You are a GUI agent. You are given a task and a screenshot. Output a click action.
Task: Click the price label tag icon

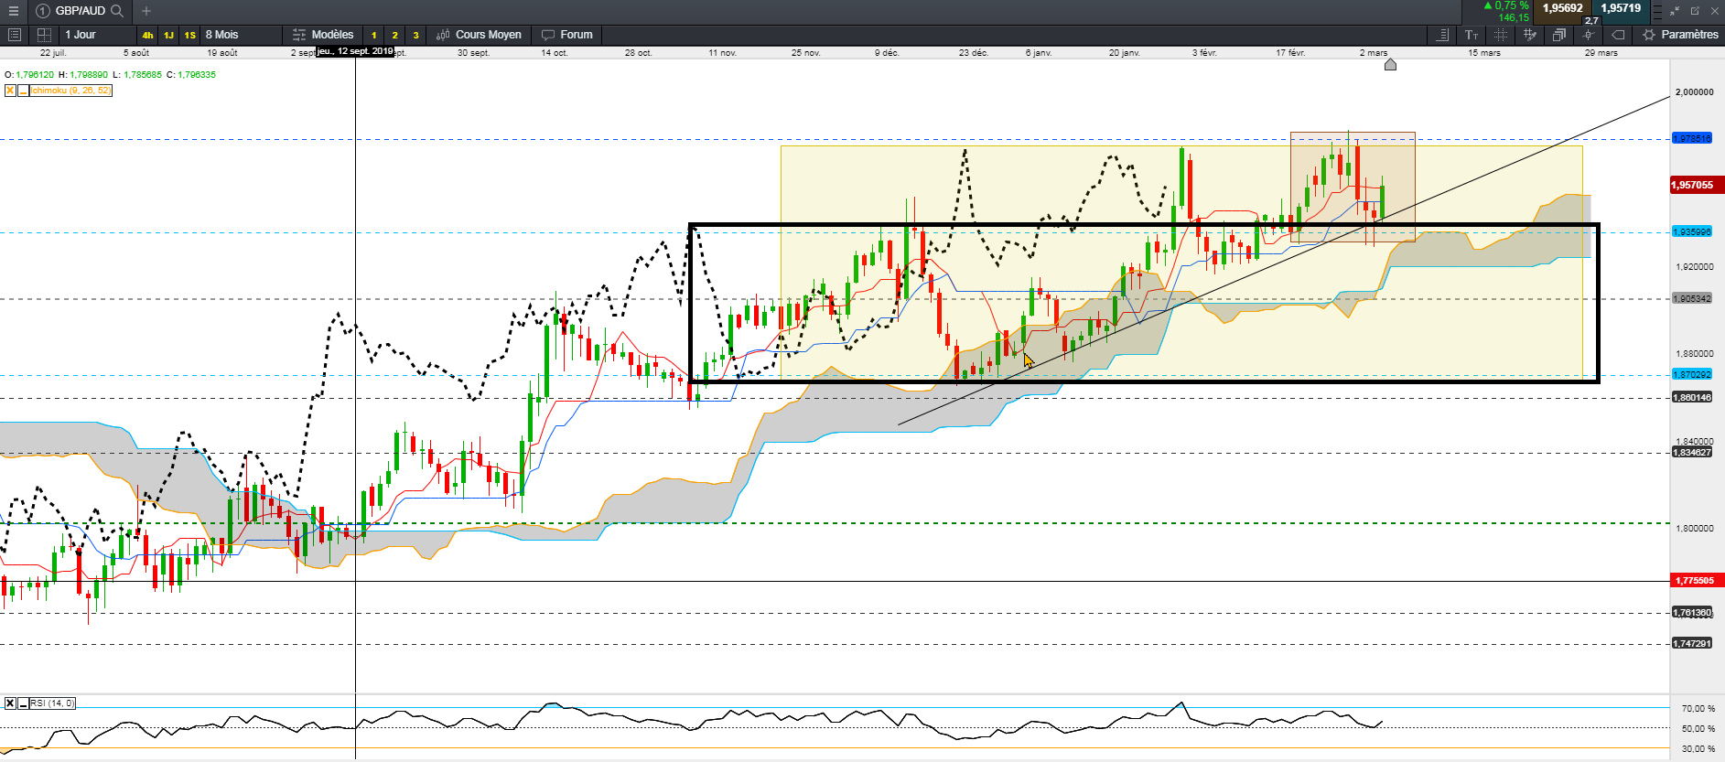1618,35
